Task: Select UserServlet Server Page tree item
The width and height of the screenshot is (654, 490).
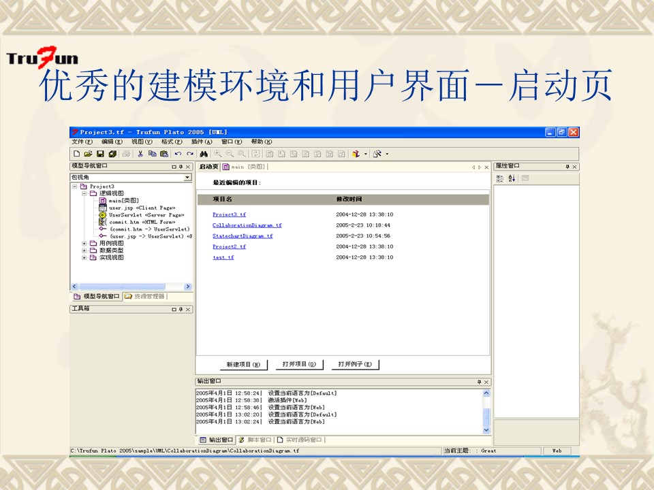Action: click(x=142, y=214)
